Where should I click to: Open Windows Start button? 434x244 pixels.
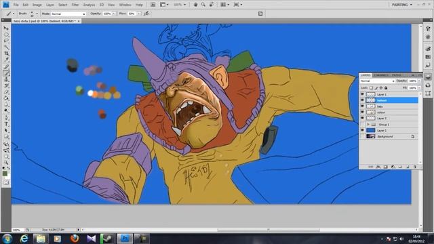coord(7,238)
